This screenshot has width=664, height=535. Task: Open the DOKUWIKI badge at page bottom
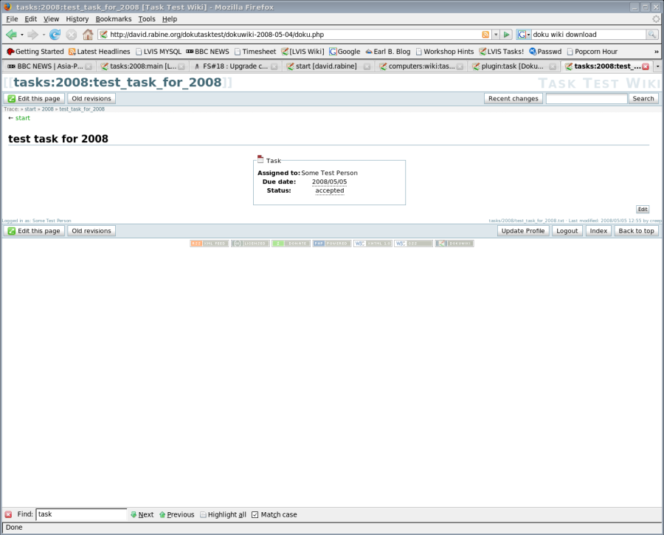coord(454,242)
